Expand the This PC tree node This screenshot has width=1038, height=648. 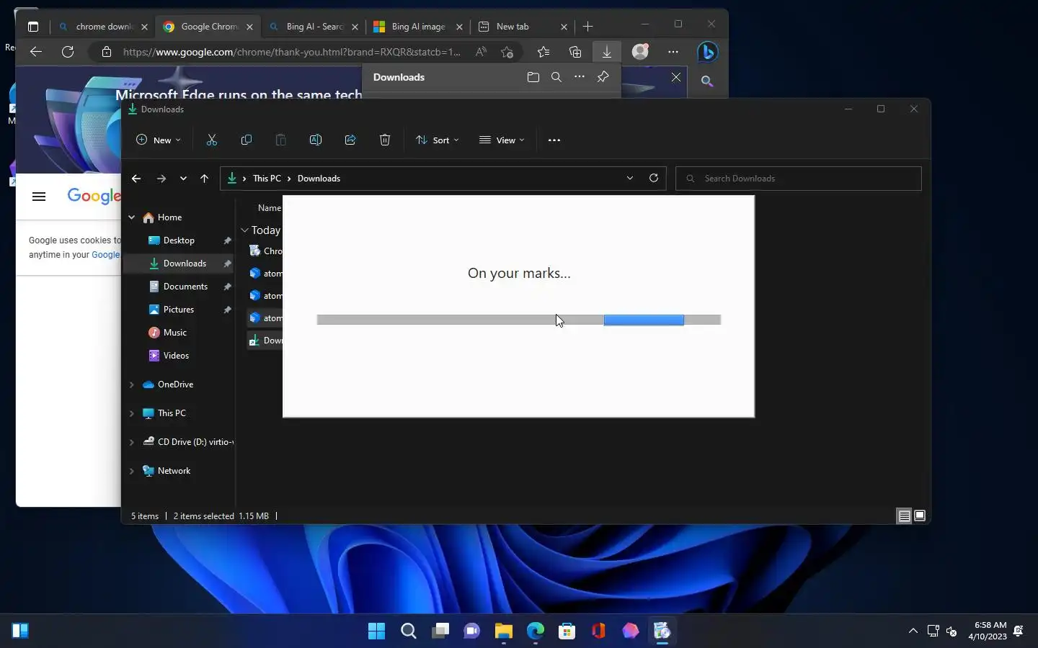[132, 413]
